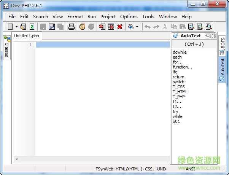This screenshot has height=175, width=229.
Task: Click the greyed-out project options icon
Action: pos(91,27)
